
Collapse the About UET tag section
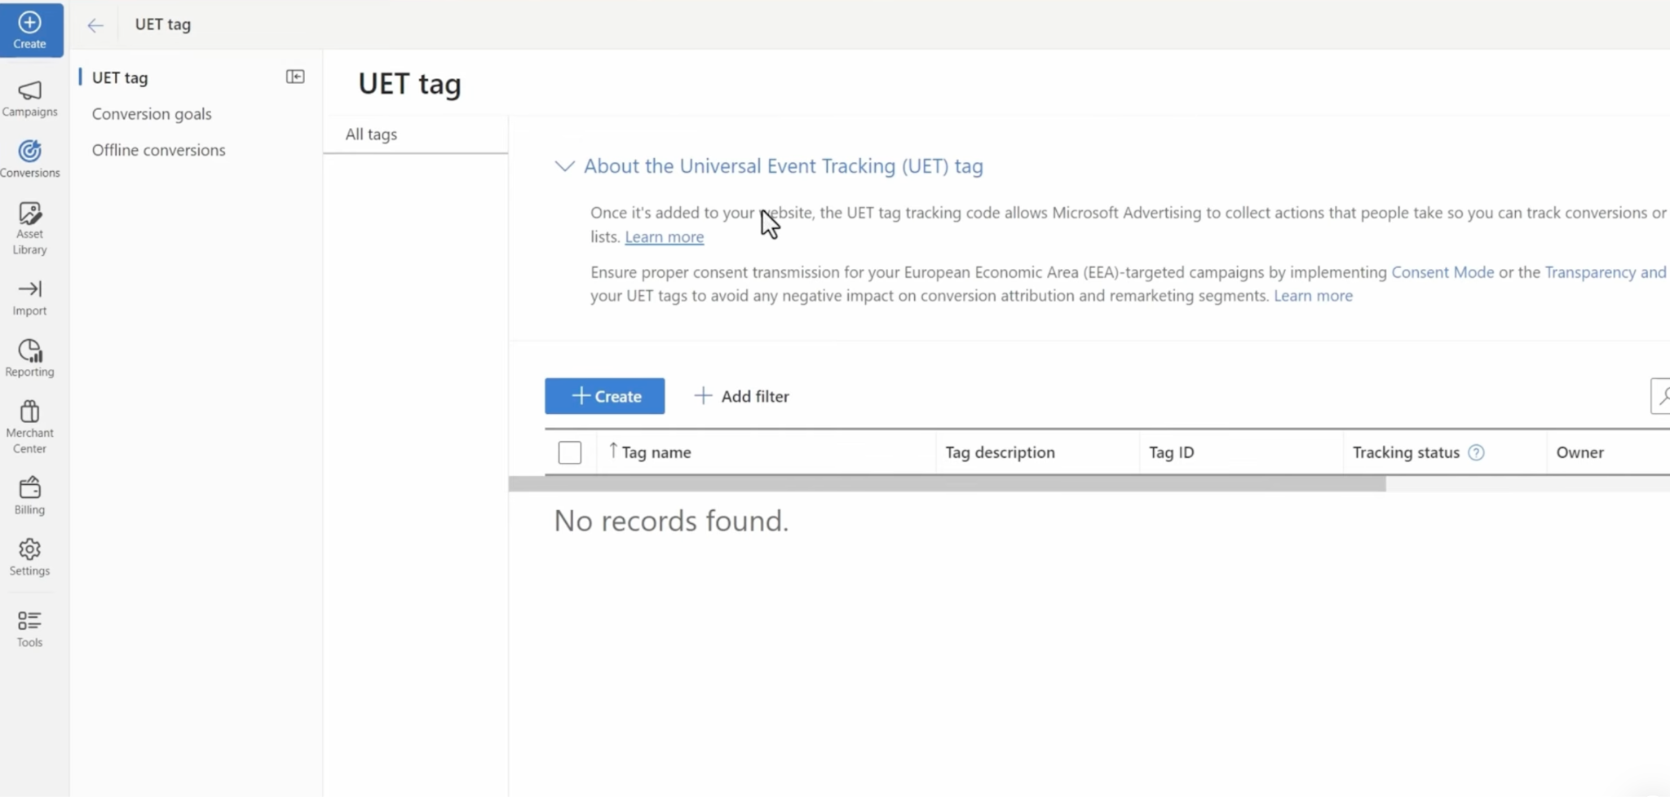pyautogui.click(x=564, y=166)
